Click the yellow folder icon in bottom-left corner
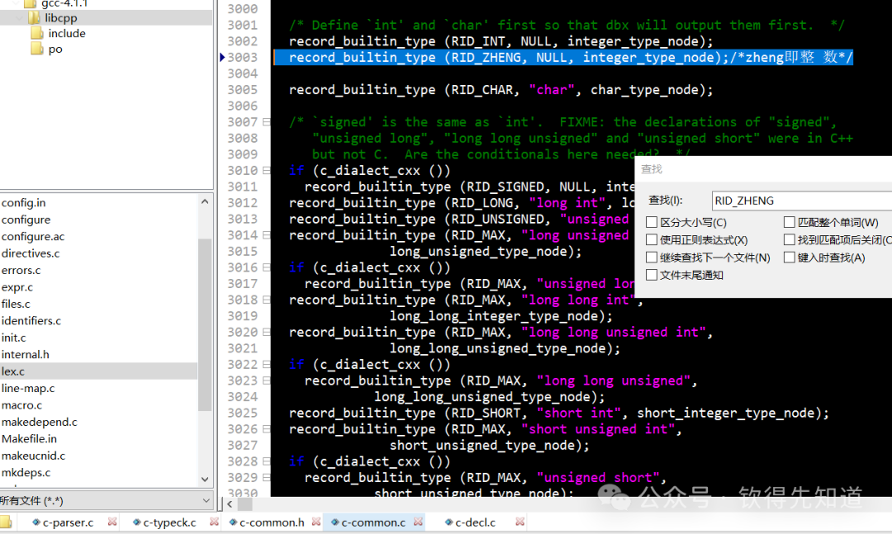The image size is (892, 534). pos(7,522)
